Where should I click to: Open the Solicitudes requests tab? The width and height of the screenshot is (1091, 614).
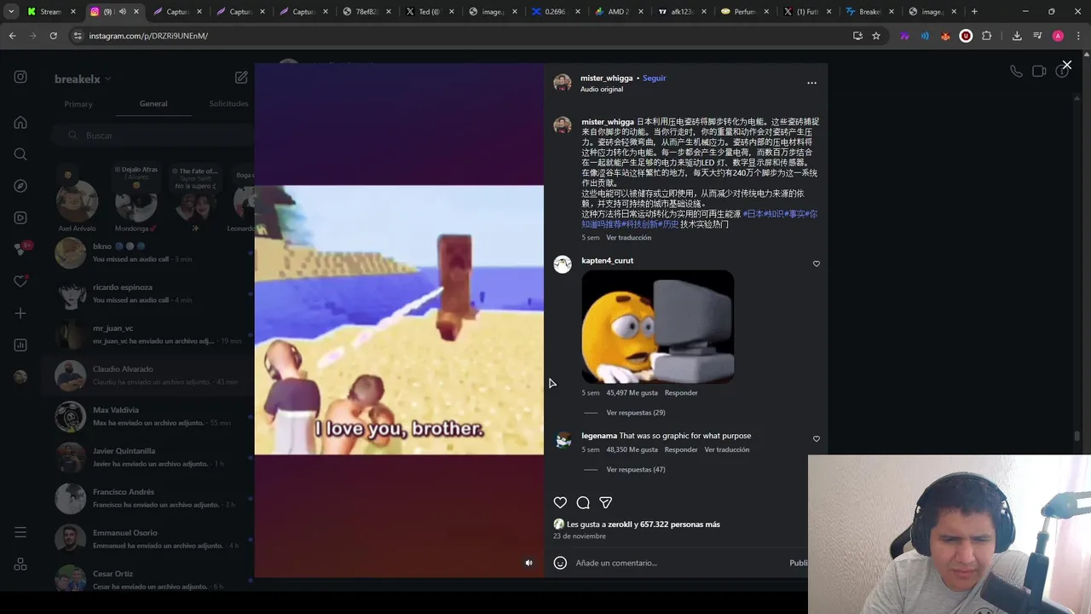point(228,104)
